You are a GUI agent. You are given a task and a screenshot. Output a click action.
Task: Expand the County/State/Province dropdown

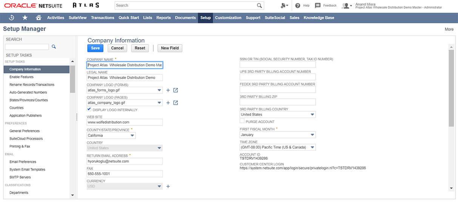132,135
